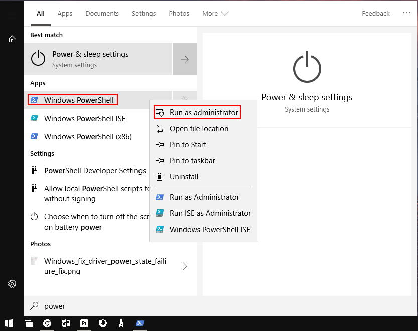
Task: Open Firefox icon in taskbar
Action: click(103, 323)
